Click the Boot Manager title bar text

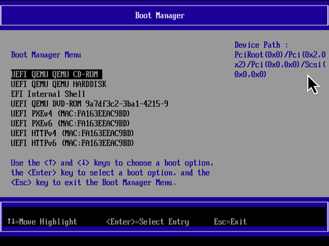[x=160, y=15]
